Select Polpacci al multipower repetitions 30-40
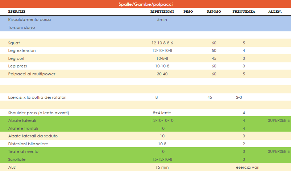Viewport: 291px width, 172px height. [x=162, y=74]
